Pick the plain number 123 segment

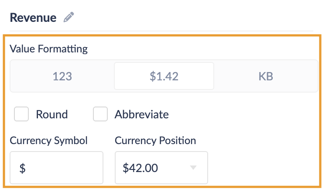[x=62, y=76]
